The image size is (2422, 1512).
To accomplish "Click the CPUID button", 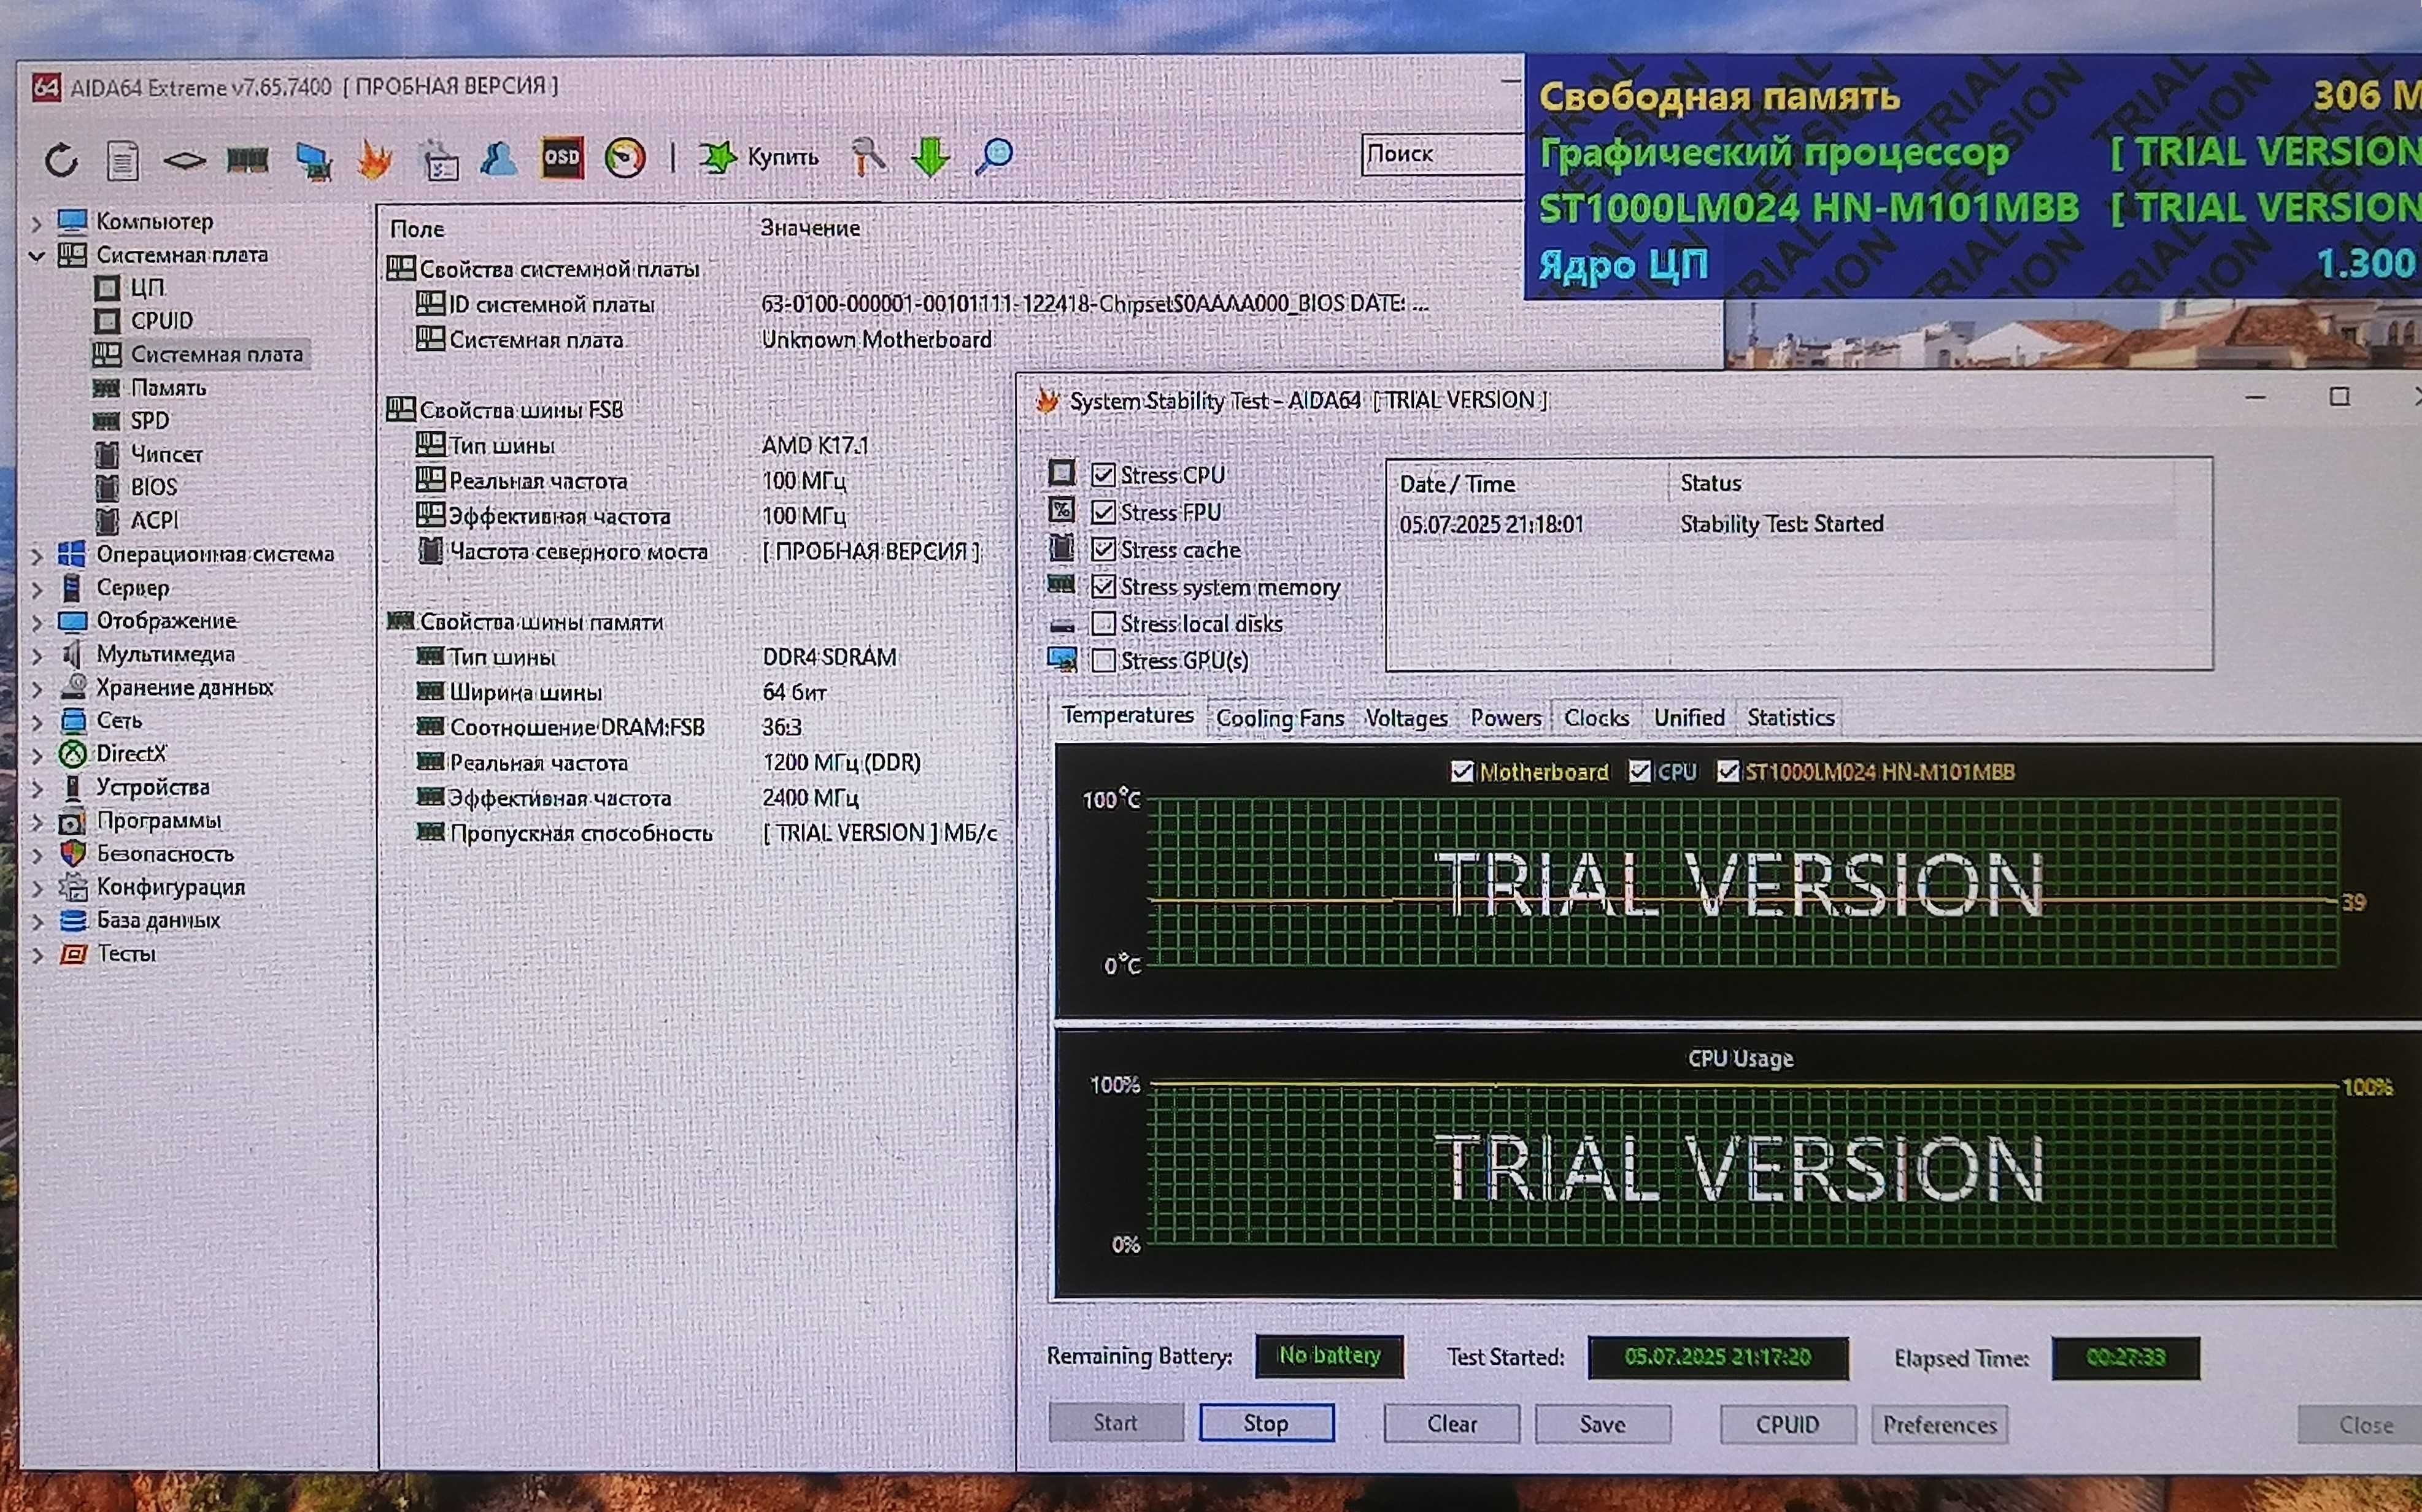I will 1787,1424.
